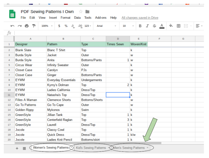Click All changes saved in Drive link
The width and height of the screenshot is (209, 158).
click(140, 18)
